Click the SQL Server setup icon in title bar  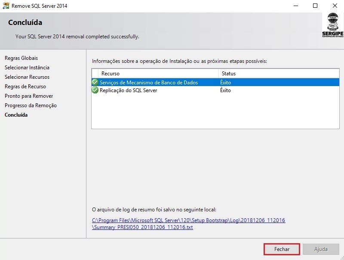click(6, 6)
